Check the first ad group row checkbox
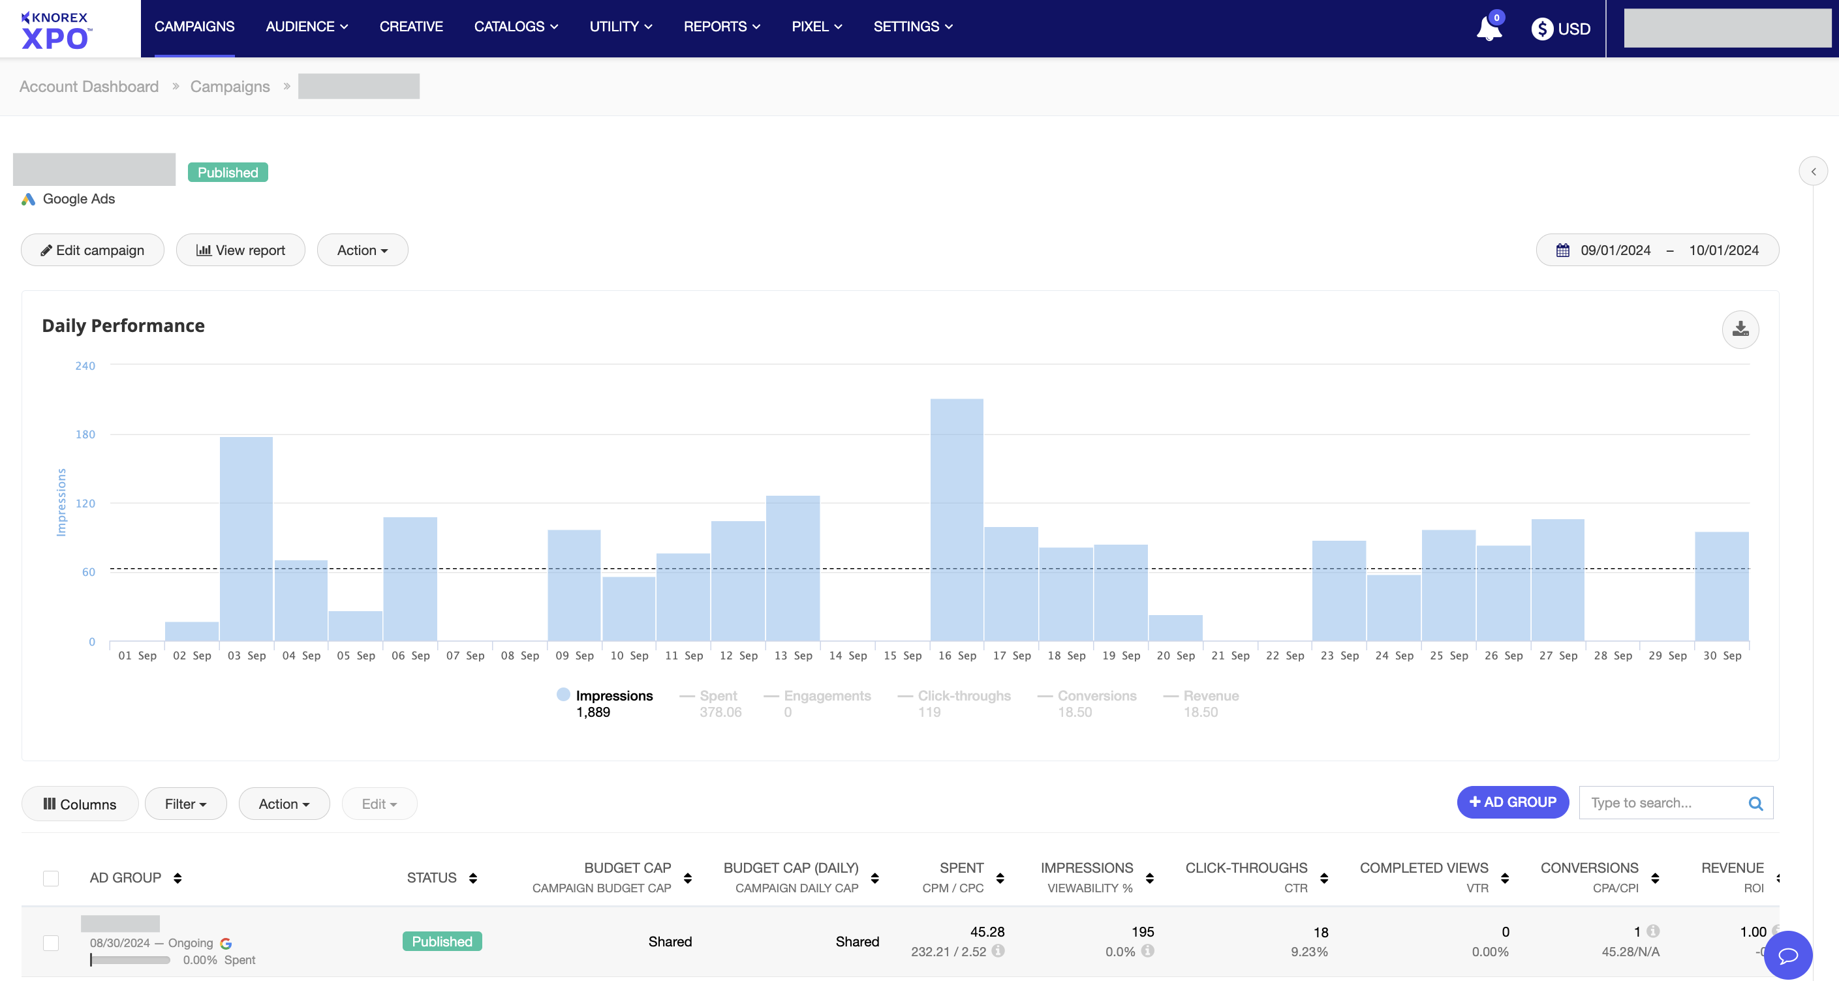 click(x=51, y=943)
